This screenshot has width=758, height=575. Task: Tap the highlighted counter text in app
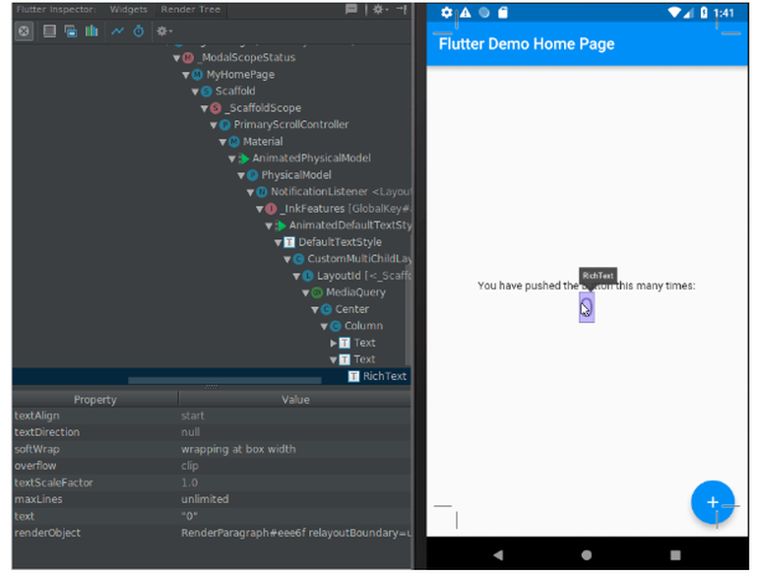point(587,307)
